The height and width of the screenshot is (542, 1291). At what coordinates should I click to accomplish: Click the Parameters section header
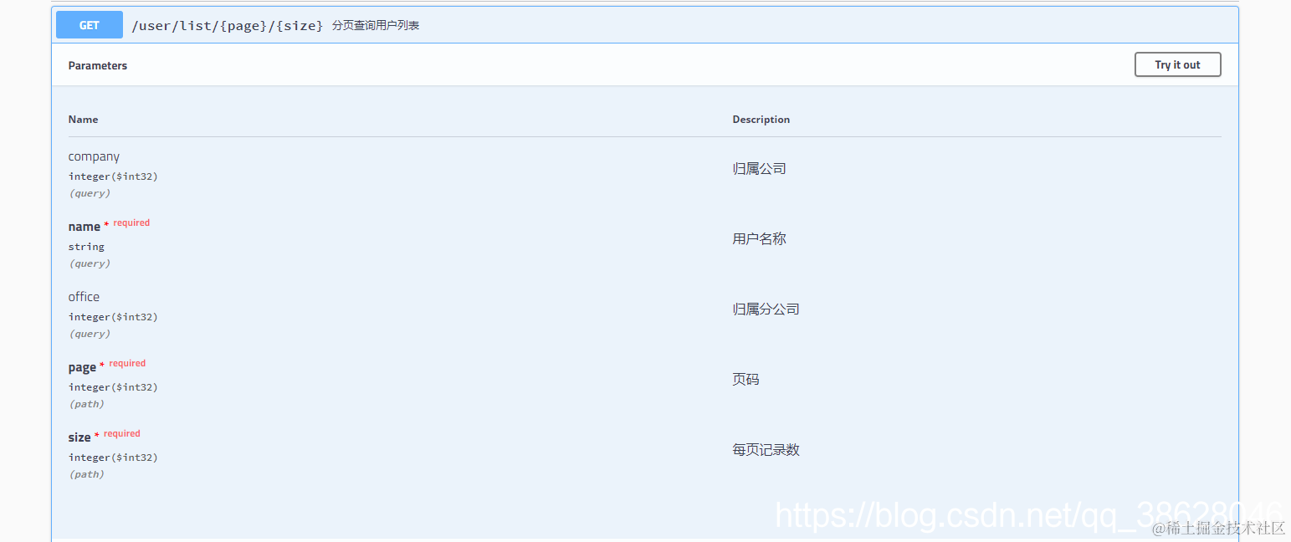click(97, 65)
